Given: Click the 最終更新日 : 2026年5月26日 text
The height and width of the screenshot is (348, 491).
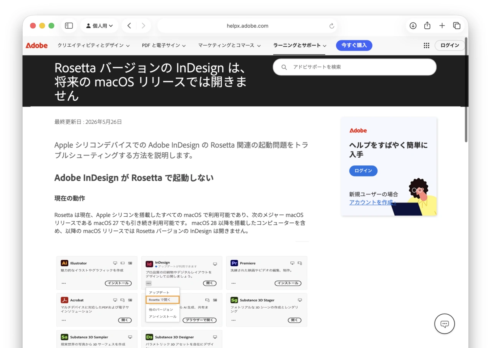Looking at the screenshot, I should coord(88,122).
